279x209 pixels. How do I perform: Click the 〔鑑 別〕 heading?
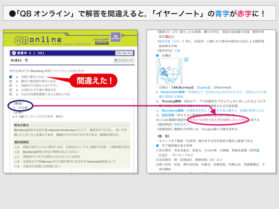click(163, 136)
